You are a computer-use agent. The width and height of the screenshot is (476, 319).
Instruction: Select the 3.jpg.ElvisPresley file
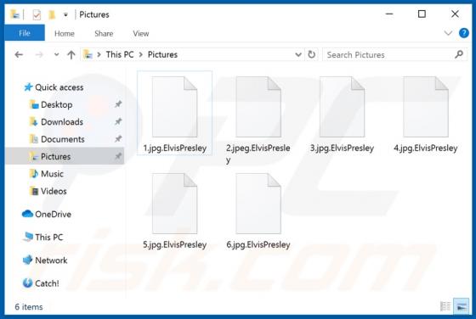click(342, 115)
